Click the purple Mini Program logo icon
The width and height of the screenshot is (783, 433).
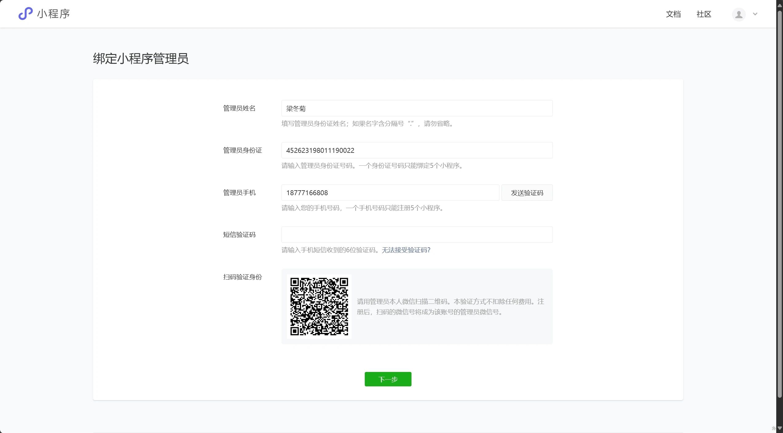[25, 14]
